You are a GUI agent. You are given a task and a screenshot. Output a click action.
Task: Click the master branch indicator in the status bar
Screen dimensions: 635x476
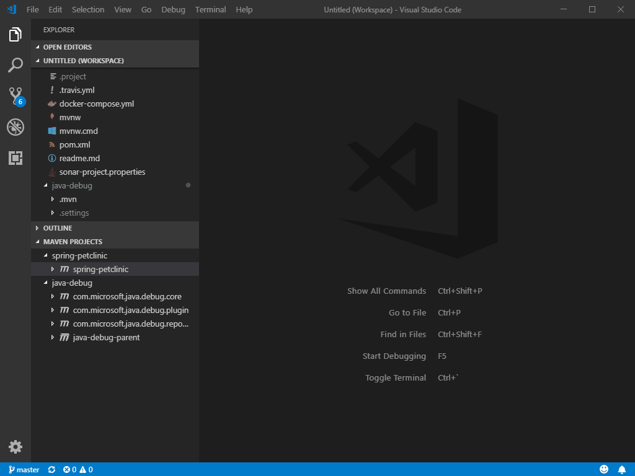click(x=23, y=469)
